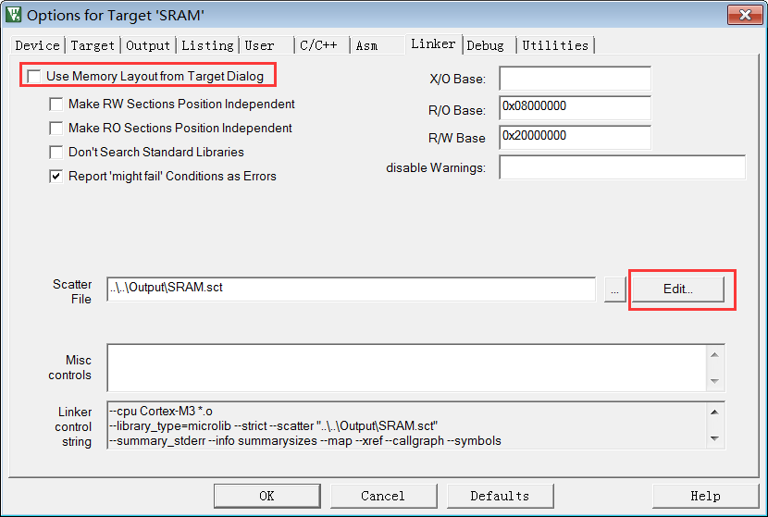
Task: Click Misc controls scrollbar down arrow
Action: click(714, 381)
